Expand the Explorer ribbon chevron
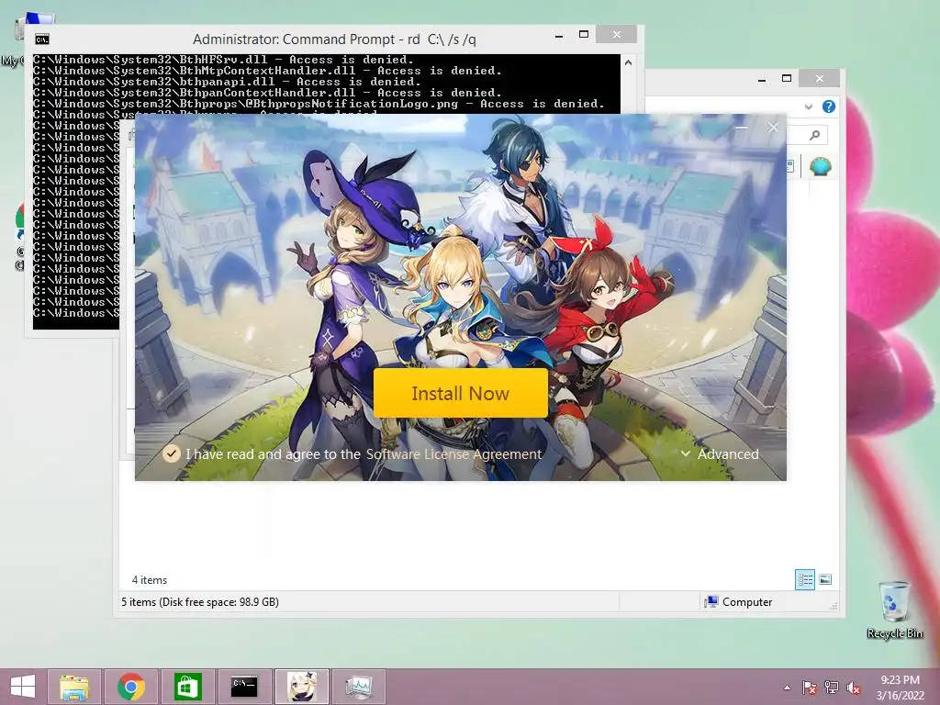This screenshot has width=940, height=705. pyautogui.click(x=809, y=106)
